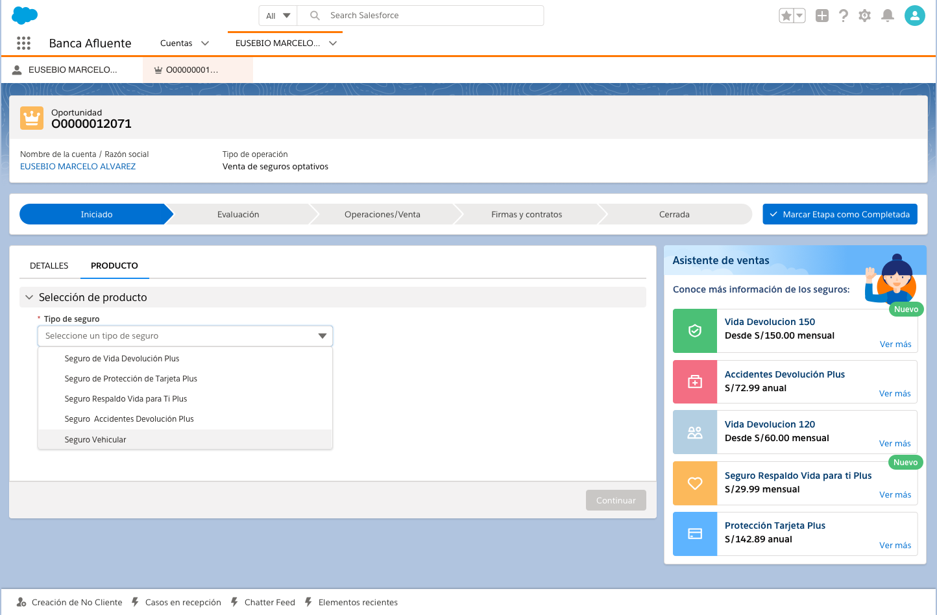Screen dimensions: 937x615
Task: Click the Continuar button
Action: point(616,500)
